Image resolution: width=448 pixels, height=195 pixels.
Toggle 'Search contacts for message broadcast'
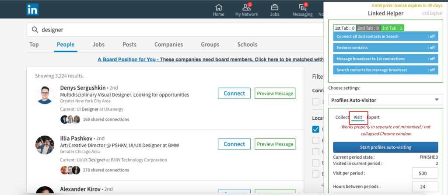pos(385,70)
